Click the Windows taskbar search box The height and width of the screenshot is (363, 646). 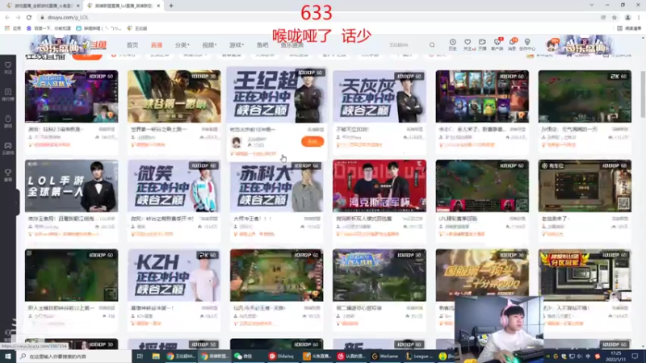click(75, 356)
